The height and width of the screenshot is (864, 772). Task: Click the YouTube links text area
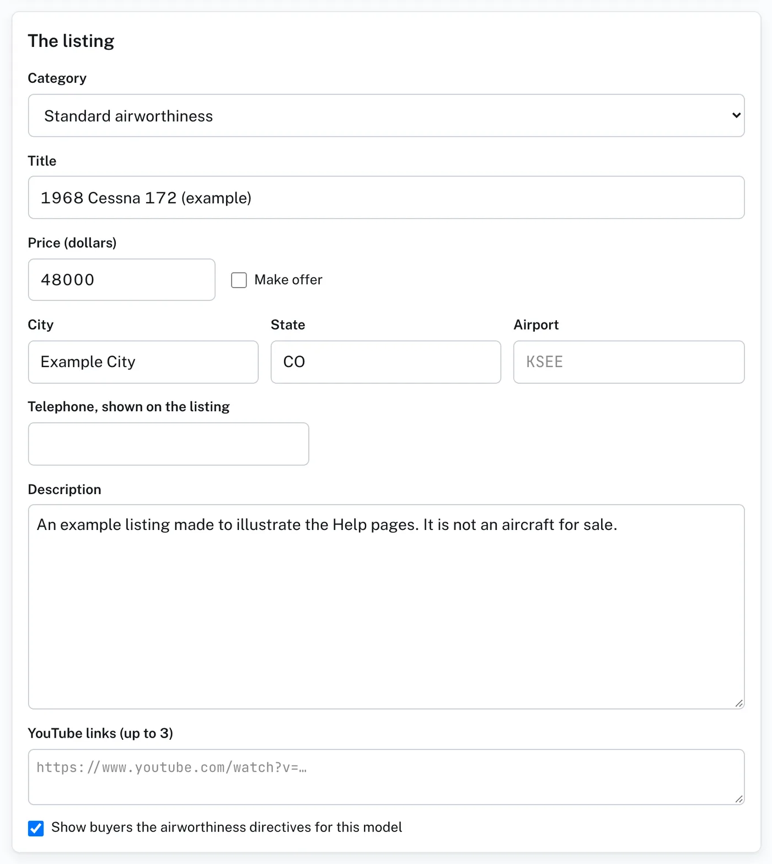(x=386, y=777)
